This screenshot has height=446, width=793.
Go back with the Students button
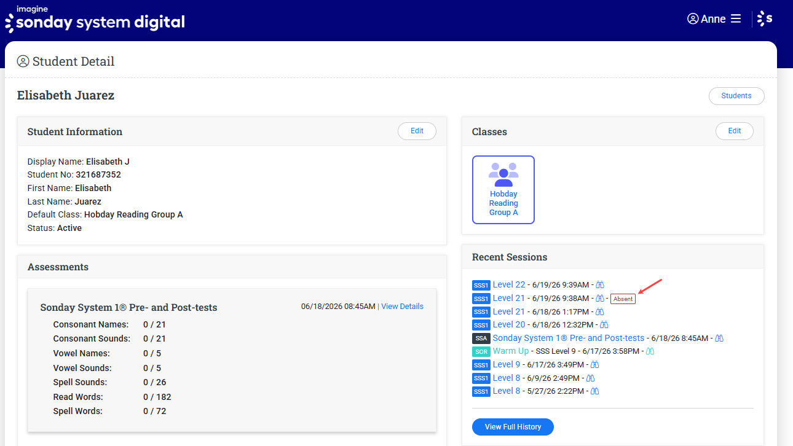[736, 96]
